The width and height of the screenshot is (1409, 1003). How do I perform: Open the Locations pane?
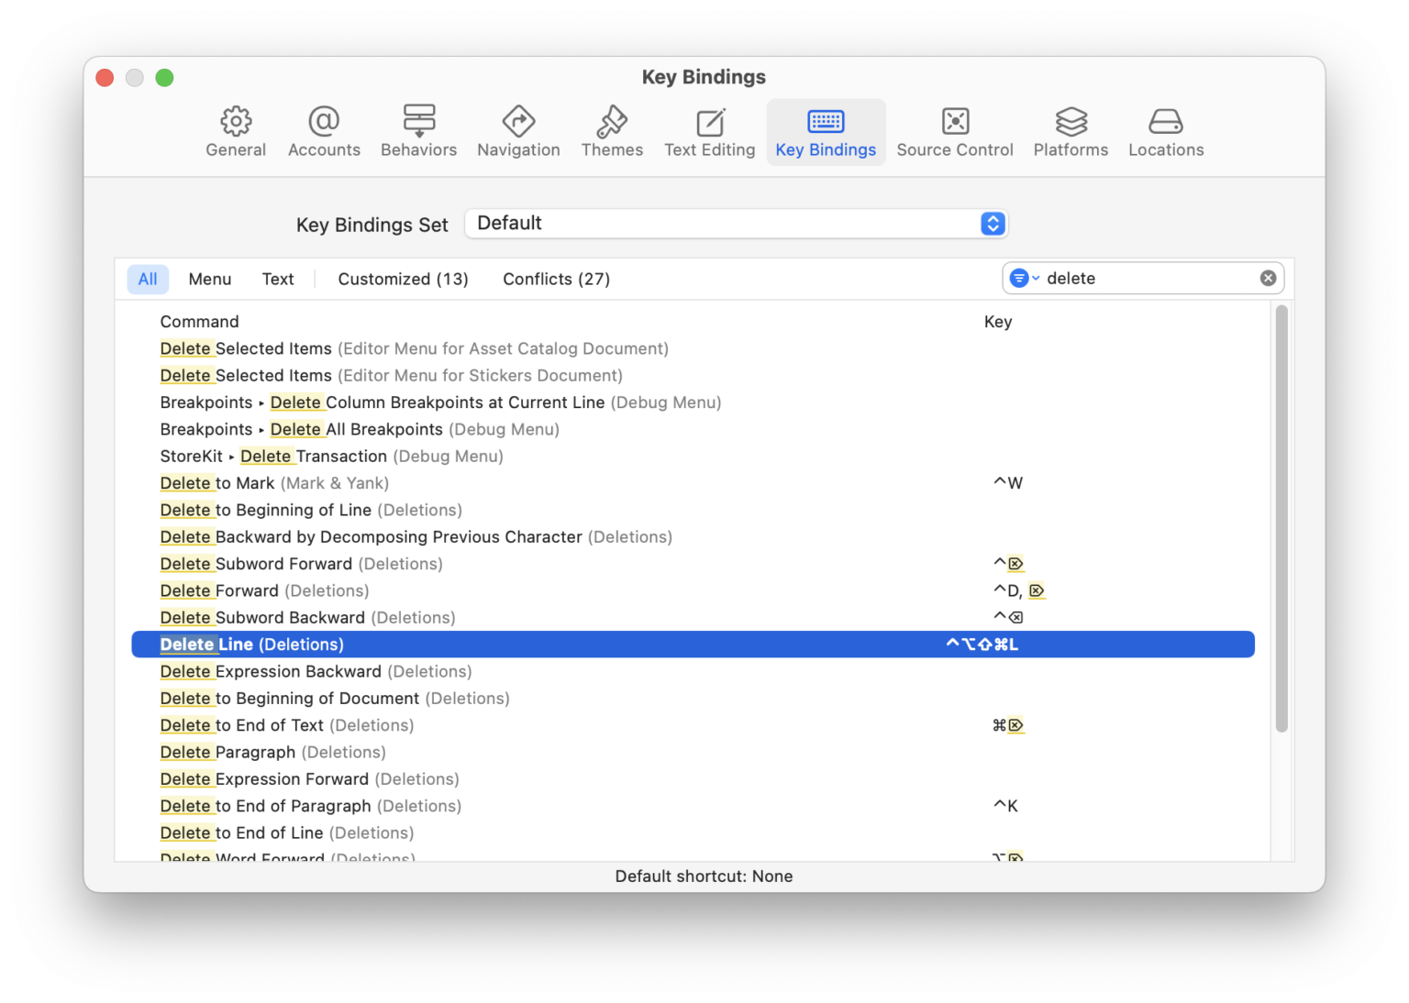coord(1165,131)
